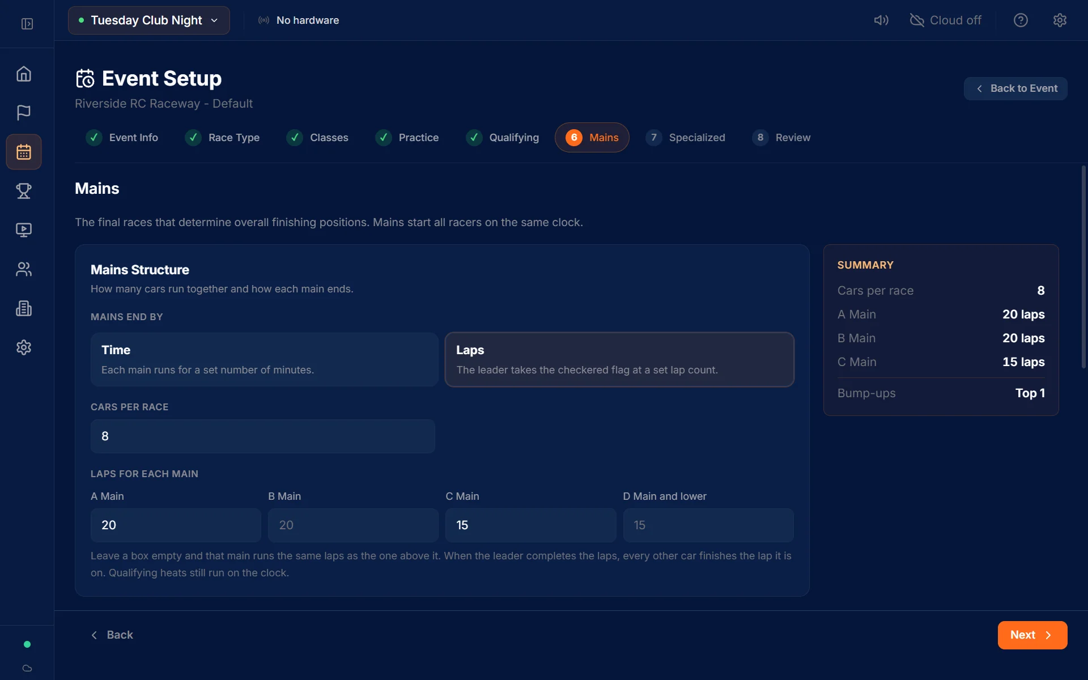
Task: Go to the Review step
Action: [x=781, y=138]
